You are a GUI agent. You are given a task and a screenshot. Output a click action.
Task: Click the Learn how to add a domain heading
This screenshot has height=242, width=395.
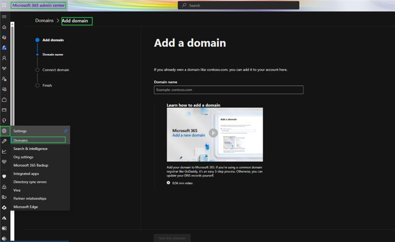[x=194, y=105]
